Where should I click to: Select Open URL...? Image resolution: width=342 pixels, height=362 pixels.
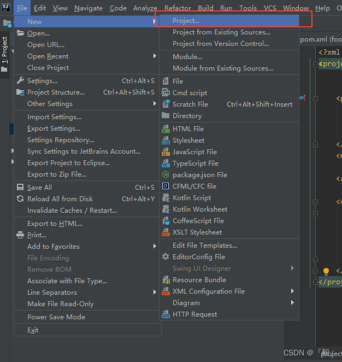[86, 44]
